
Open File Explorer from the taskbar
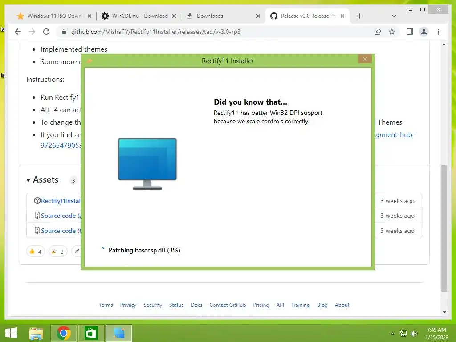[36, 333]
